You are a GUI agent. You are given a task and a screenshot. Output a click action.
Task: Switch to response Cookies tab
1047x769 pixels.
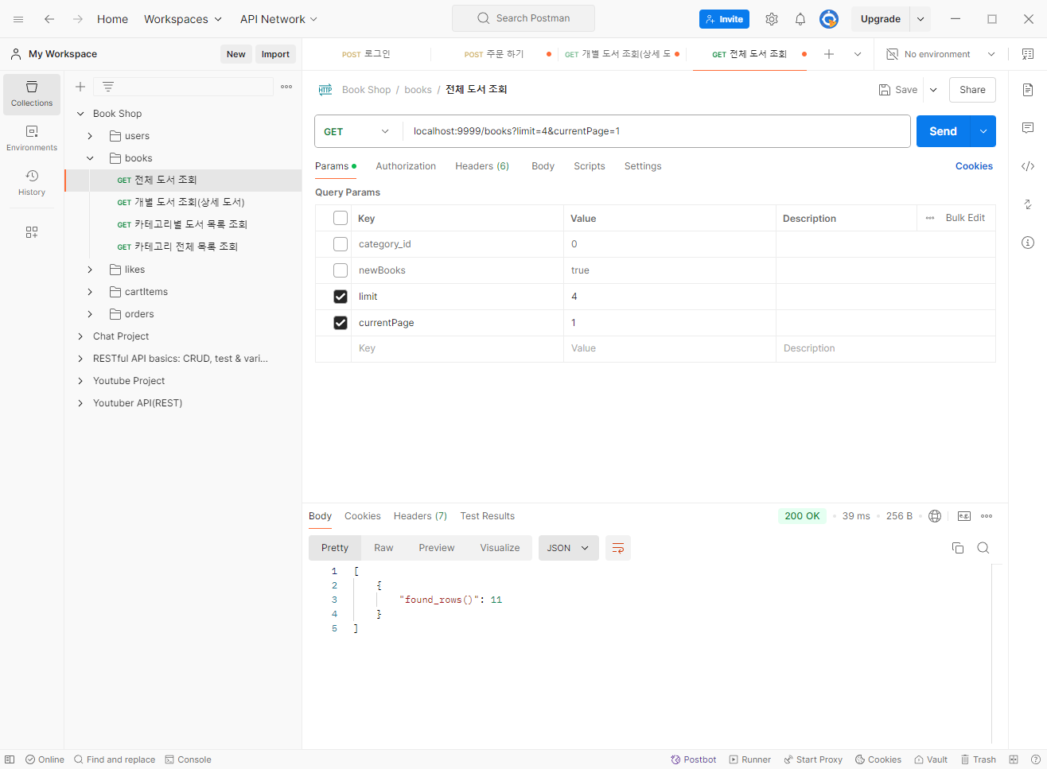[x=363, y=516]
